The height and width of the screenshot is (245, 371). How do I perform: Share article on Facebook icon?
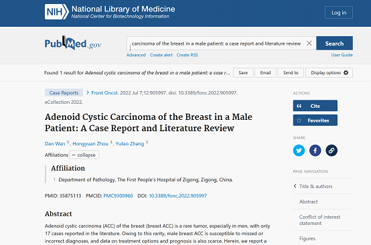tap(315, 151)
